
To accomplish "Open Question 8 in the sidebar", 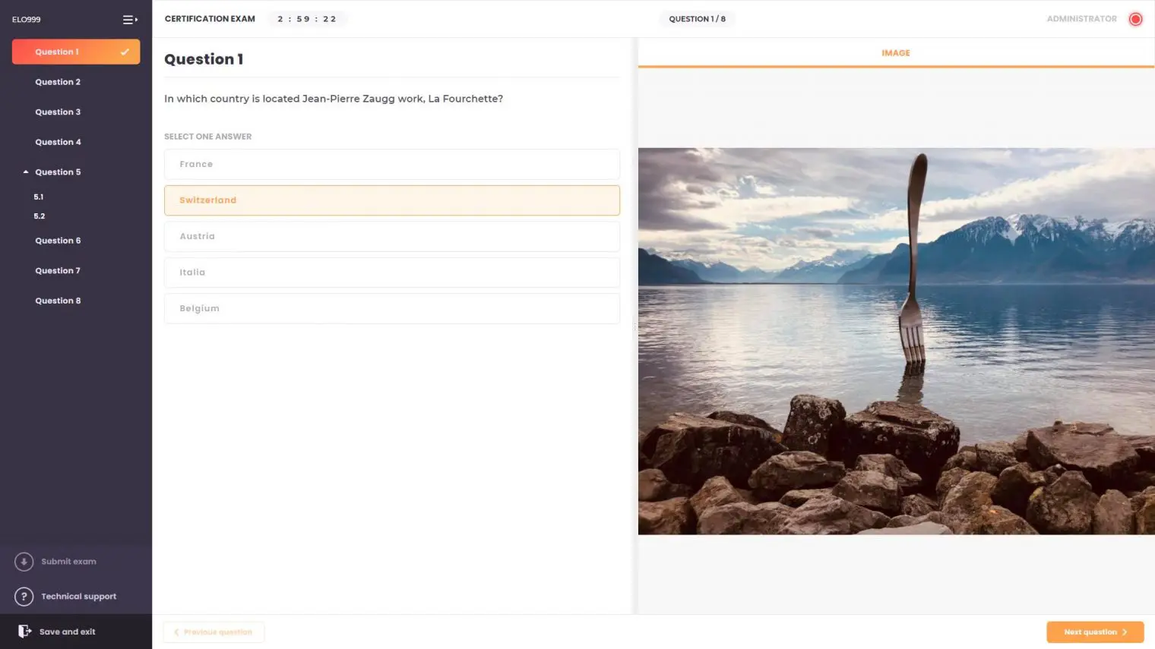I will [x=58, y=301].
